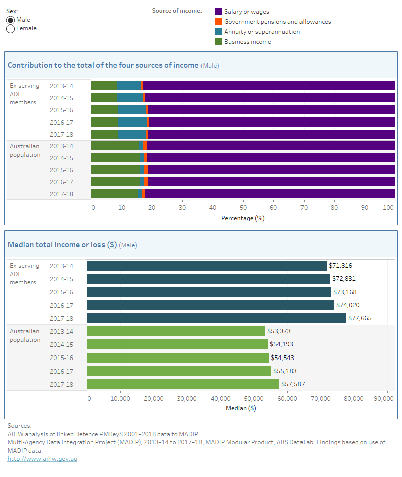Select the Female radio button

[10, 29]
